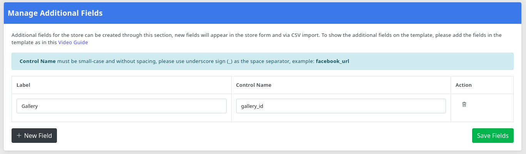
Task: Add a New Field row
Action: 34,136
